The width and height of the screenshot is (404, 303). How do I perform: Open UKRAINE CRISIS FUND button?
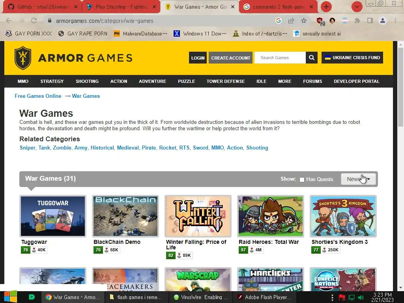(352, 58)
